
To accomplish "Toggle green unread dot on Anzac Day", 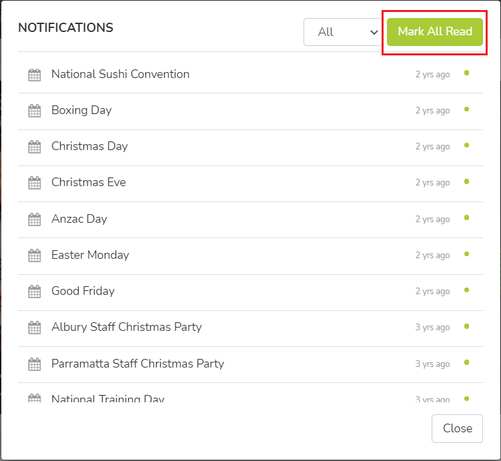I will tap(466, 217).
